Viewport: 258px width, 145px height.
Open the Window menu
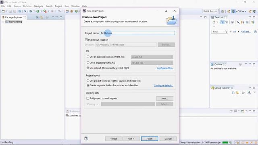point(75,6)
